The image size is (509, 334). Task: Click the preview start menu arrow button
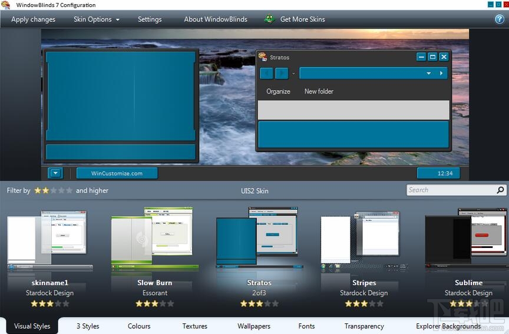[55, 173]
